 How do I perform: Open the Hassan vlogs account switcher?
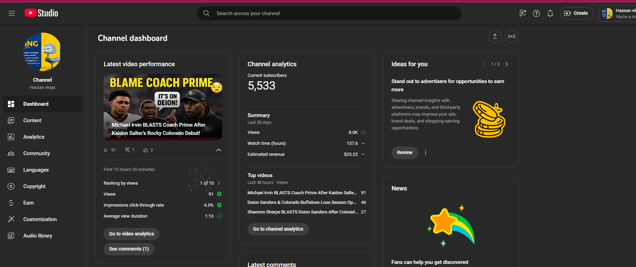618,13
